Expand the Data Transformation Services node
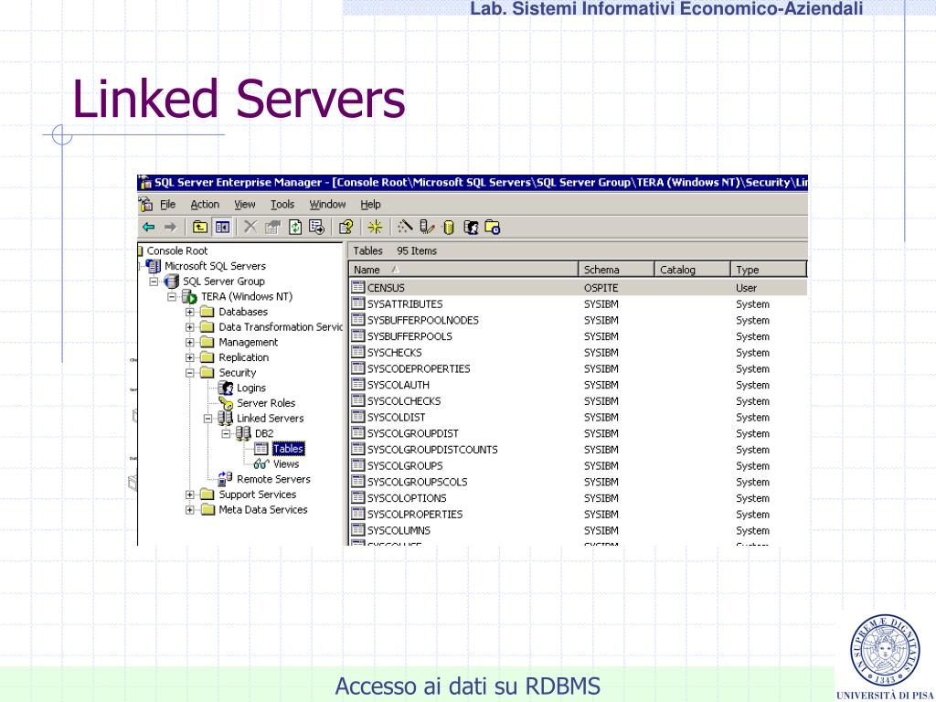This screenshot has width=936, height=702. (x=190, y=327)
